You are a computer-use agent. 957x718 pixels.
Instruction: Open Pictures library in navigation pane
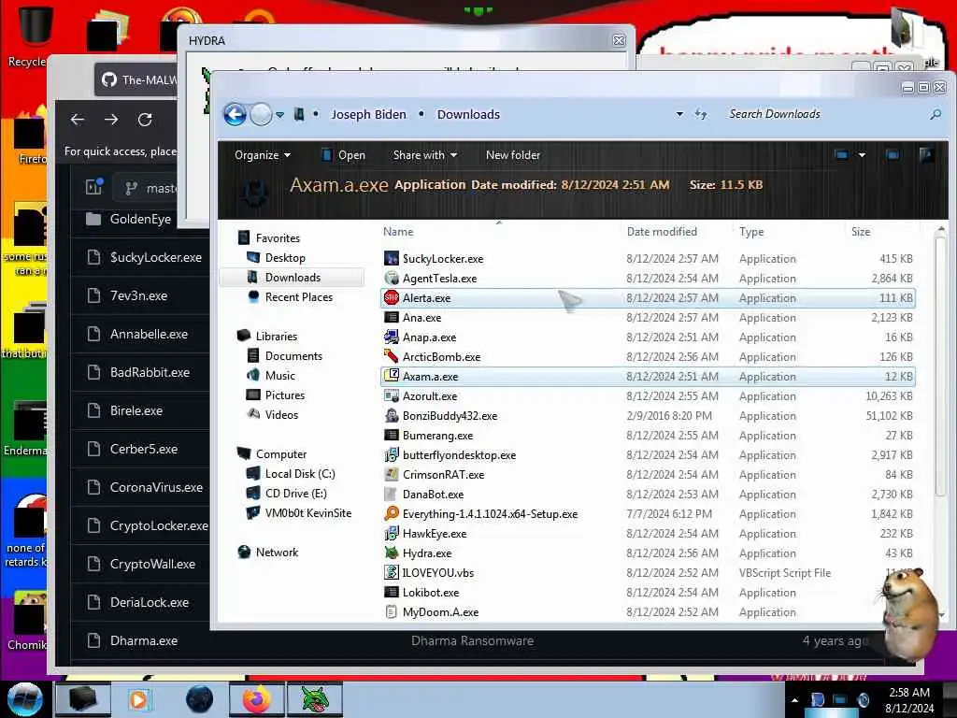[284, 395]
